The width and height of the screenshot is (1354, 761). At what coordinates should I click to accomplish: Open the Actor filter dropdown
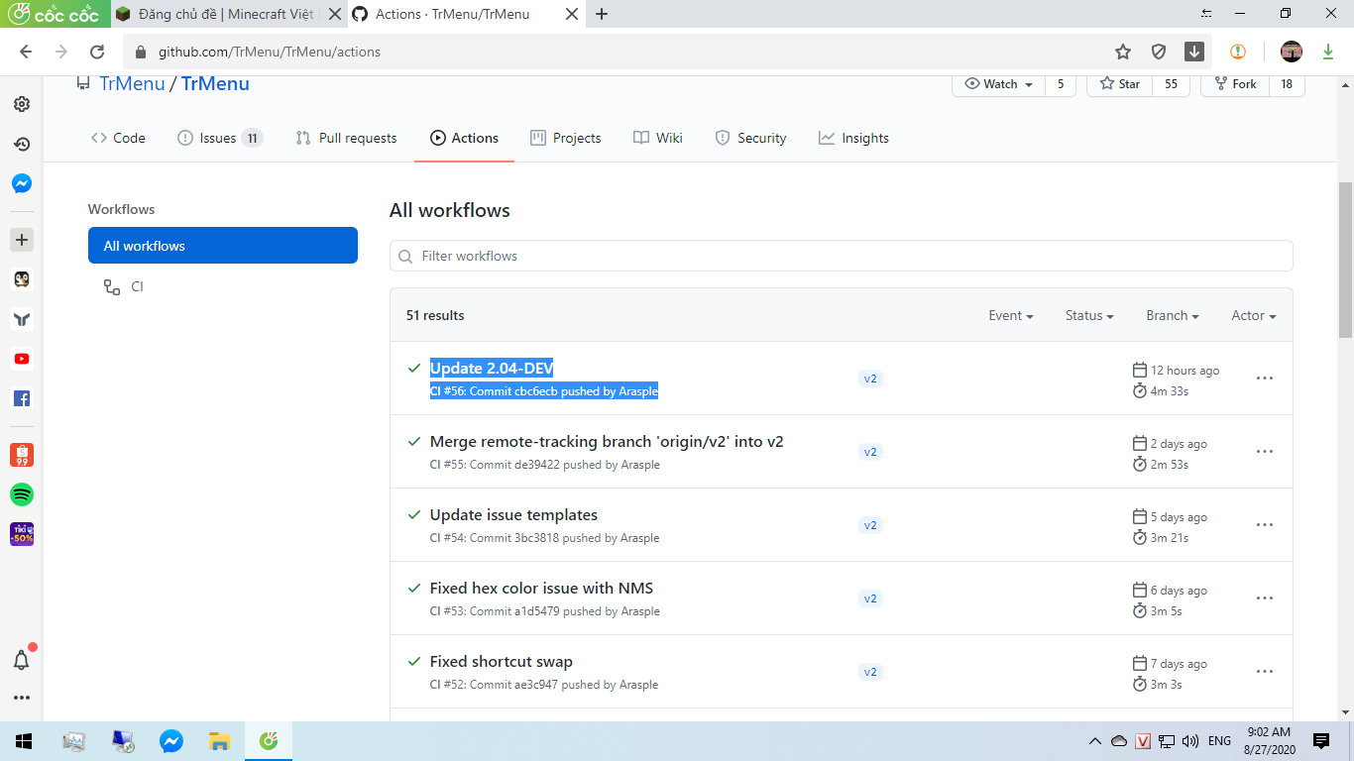click(1253, 315)
